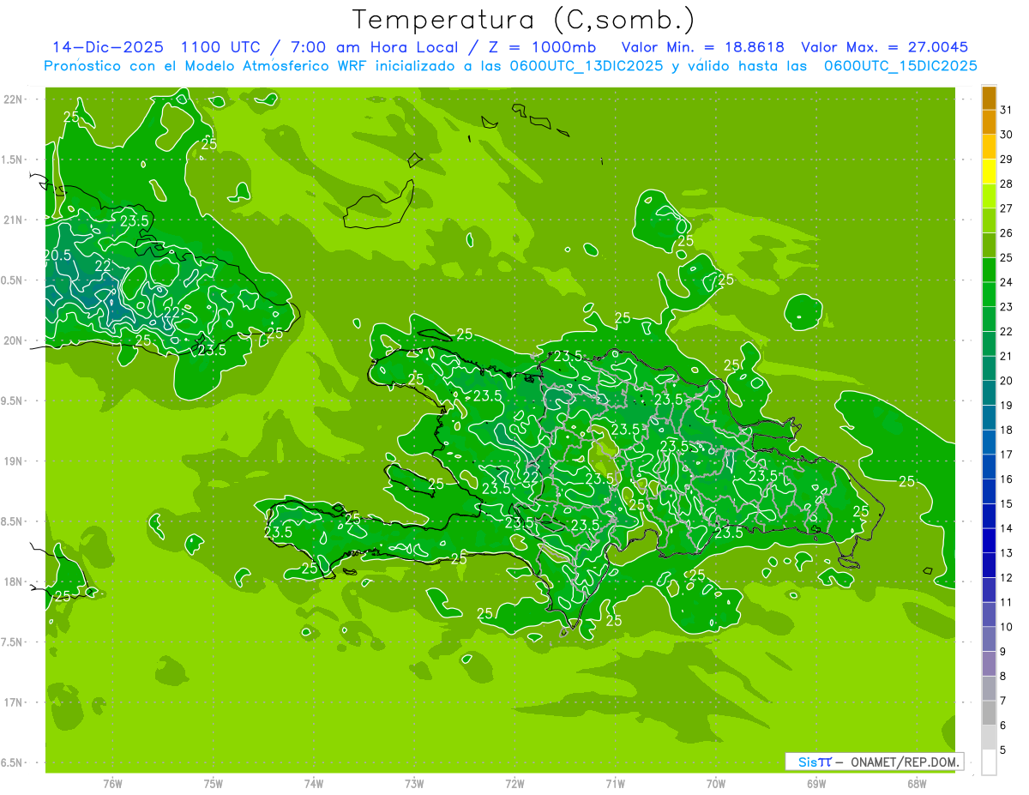Click the valid-until time '0600UTC_15DIC2025'
The height and width of the screenshot is (795, 1029).
click(901, 66)
